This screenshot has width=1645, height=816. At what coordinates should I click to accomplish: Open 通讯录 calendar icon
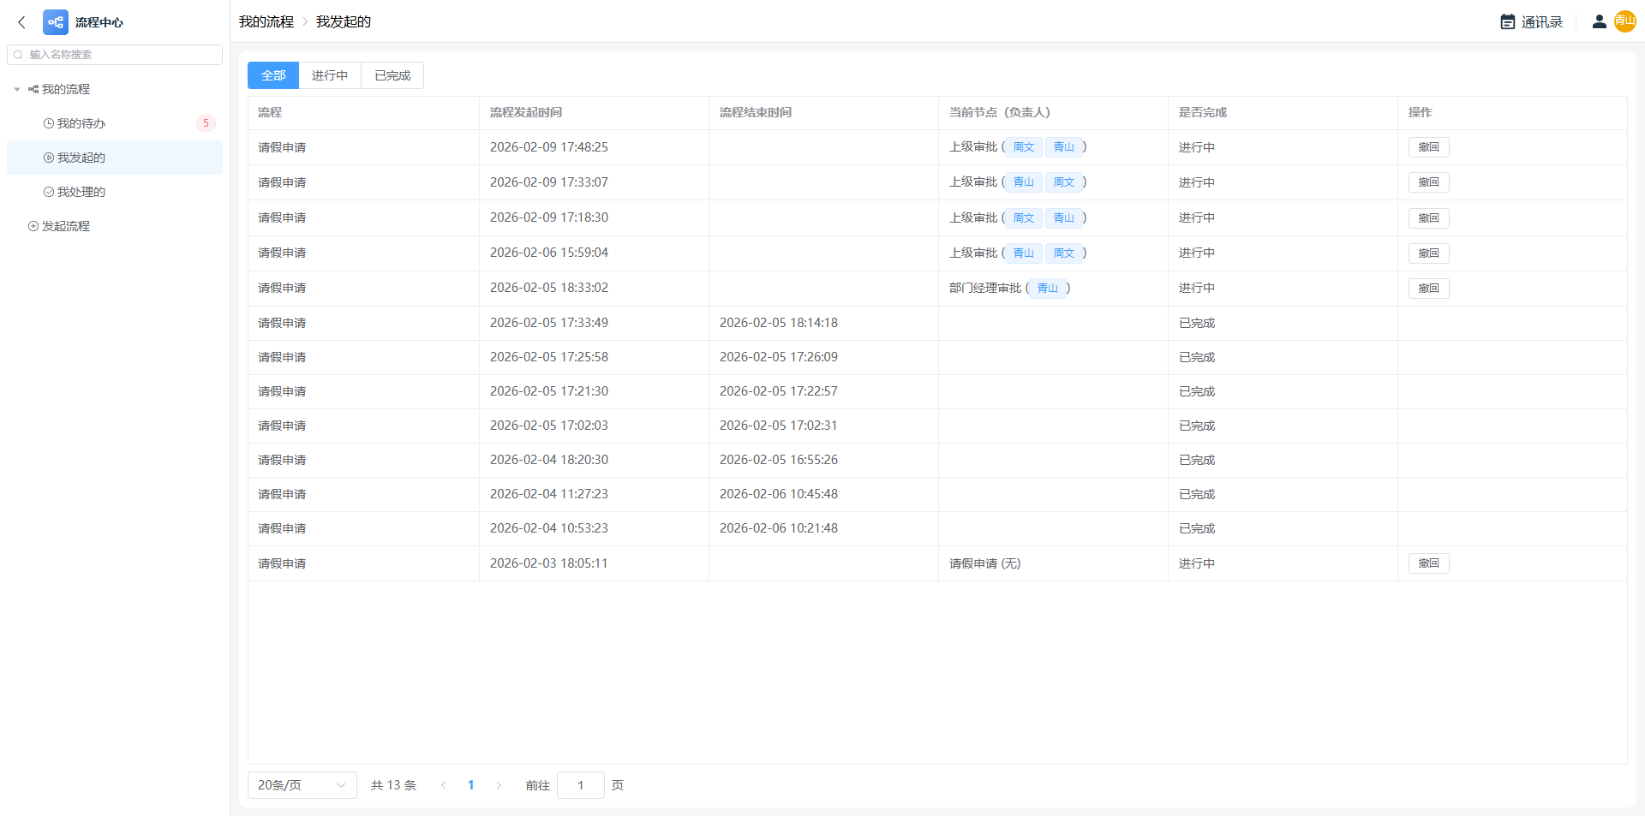(x=1507, y=22)
